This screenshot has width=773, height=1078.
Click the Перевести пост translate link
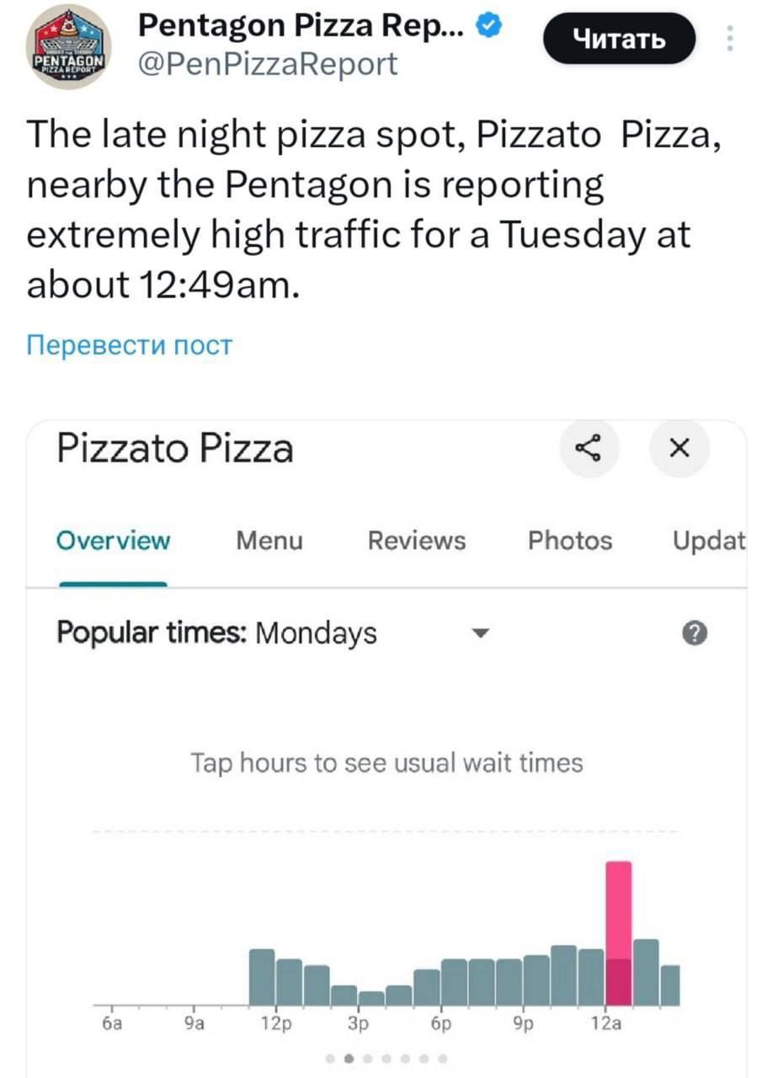129,345
